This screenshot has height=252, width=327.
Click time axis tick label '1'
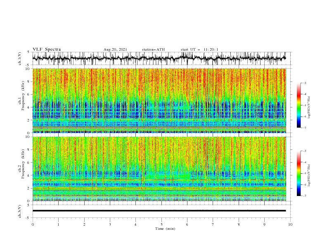(x=58, y=224)
